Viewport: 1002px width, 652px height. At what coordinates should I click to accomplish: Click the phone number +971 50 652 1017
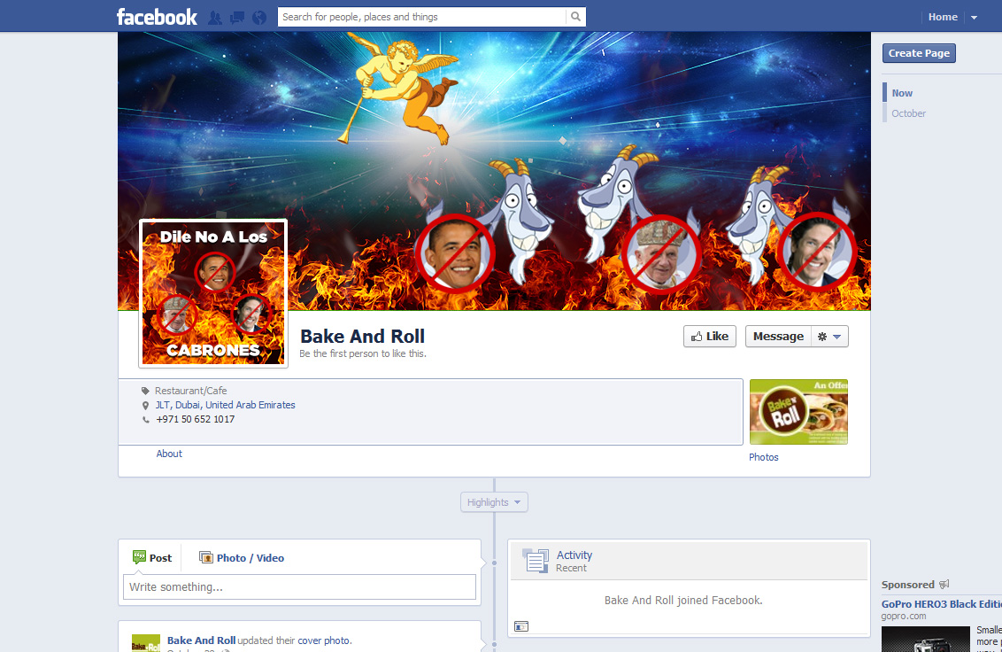(195, 419)
